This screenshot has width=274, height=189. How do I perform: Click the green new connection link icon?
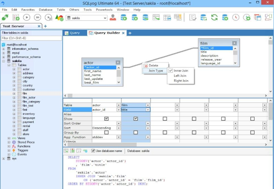tap(5, 17)
